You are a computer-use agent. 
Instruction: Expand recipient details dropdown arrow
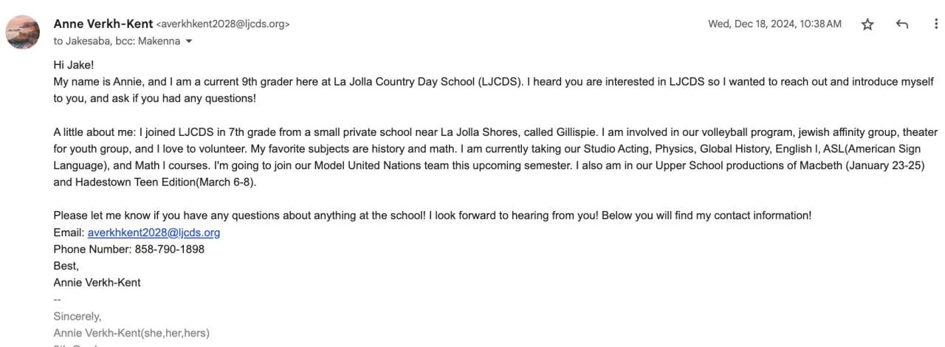(x=189, y=41)
